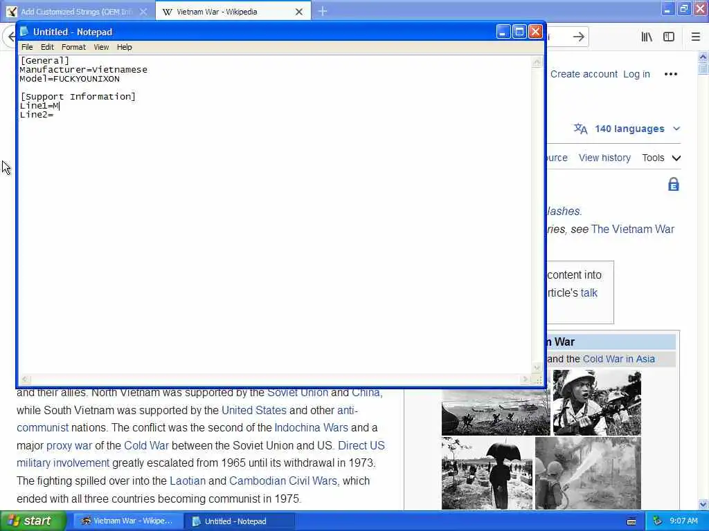Open the browser hamburger menu
The image size is (709, 531).
[696, 37]
